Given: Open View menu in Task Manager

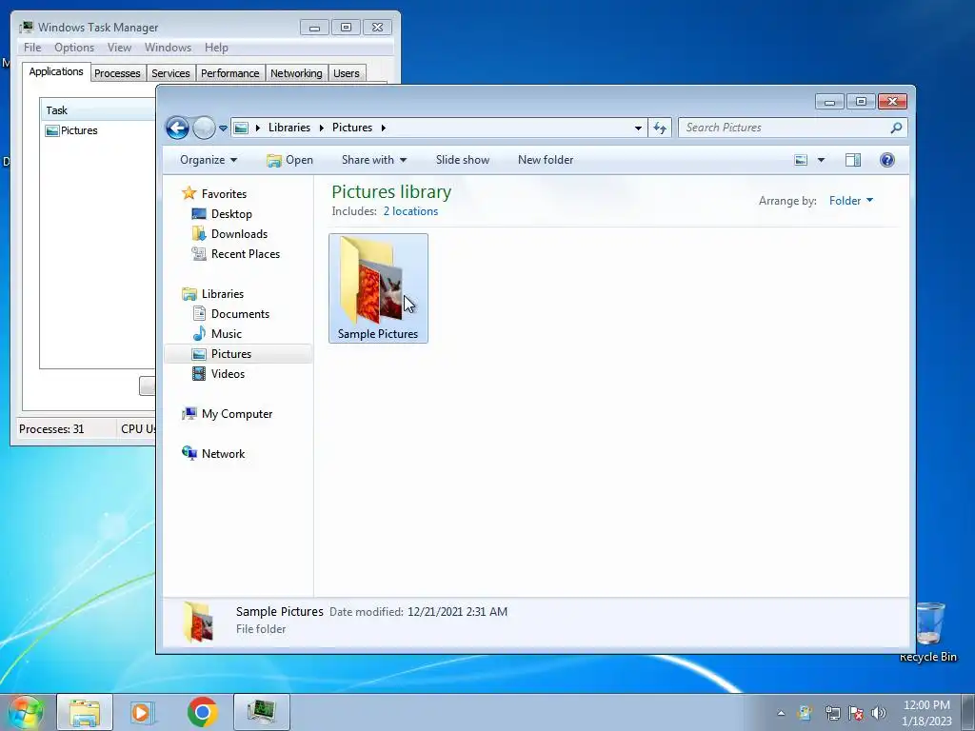Looking at the screenshot, I should pos(119,48).
